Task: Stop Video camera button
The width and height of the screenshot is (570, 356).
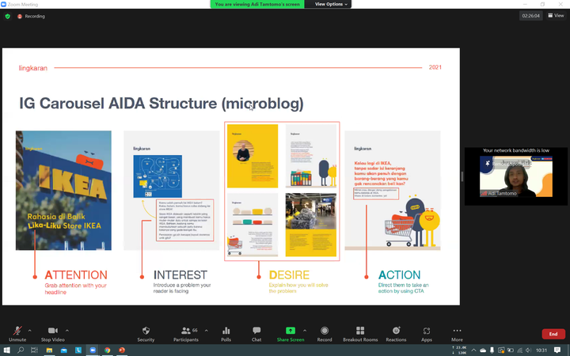Action: click(53, 334)
